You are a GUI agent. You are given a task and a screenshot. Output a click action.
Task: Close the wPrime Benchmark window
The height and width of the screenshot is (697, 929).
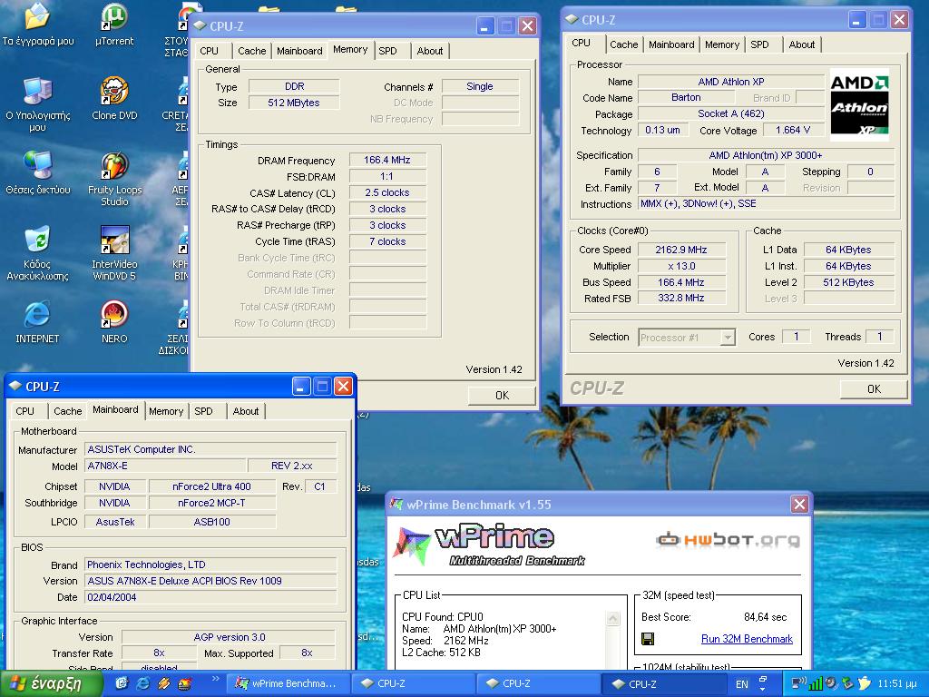[x=799, y=505]
